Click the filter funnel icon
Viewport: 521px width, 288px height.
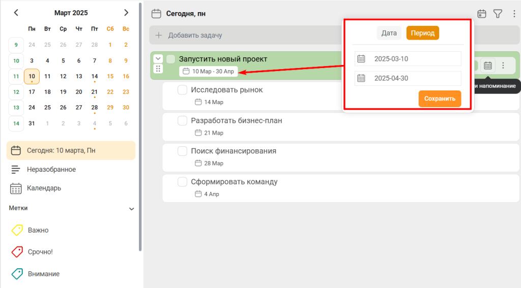click(x=498, y=14)
